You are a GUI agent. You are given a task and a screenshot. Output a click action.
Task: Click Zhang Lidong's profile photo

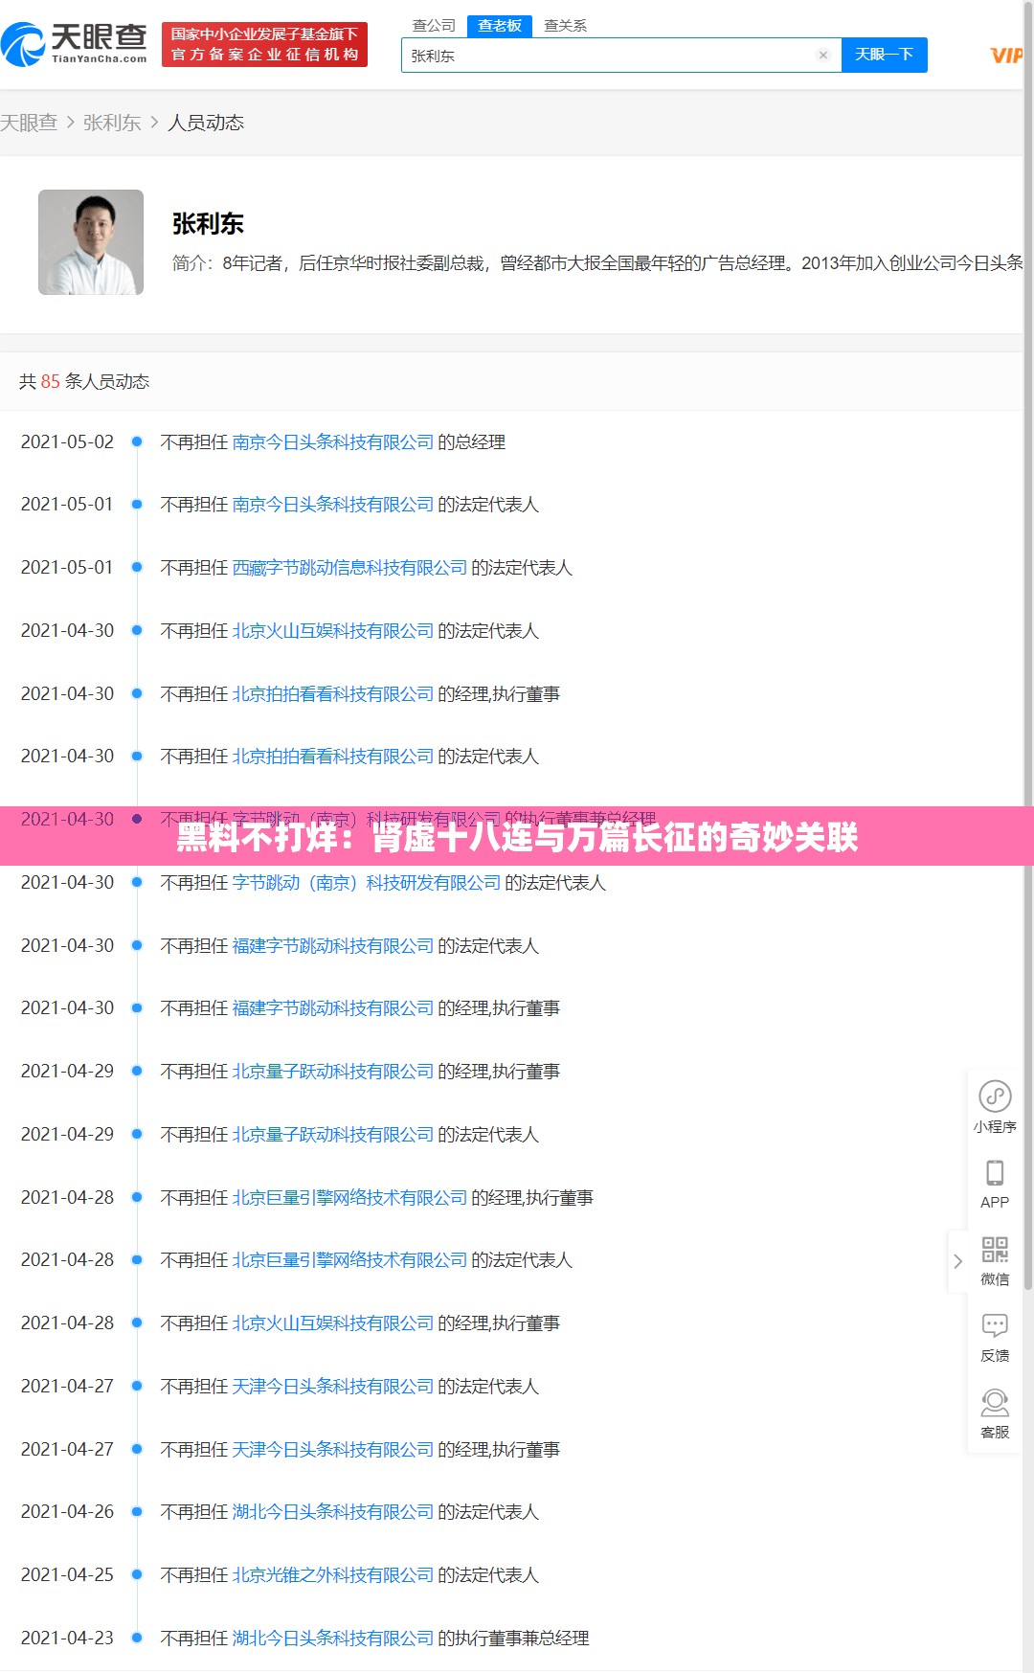(x=91, y=242)
